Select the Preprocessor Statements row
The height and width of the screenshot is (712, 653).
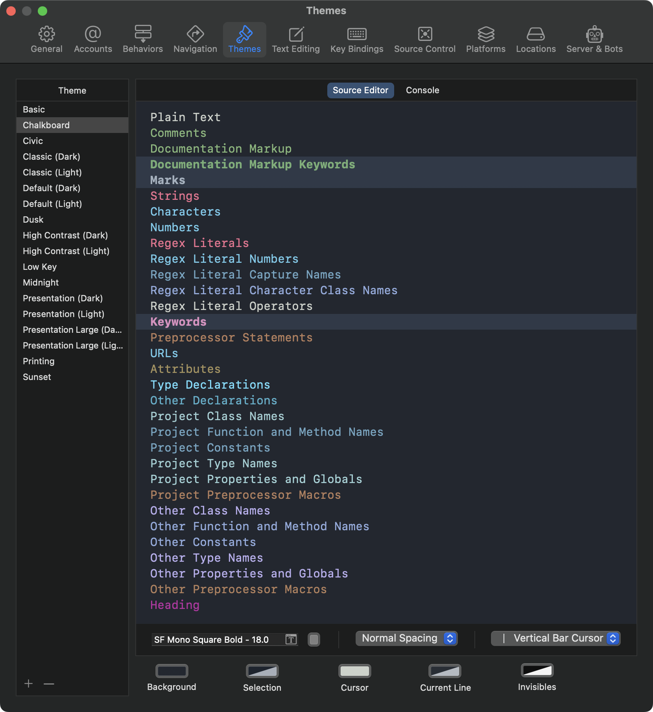386,338
